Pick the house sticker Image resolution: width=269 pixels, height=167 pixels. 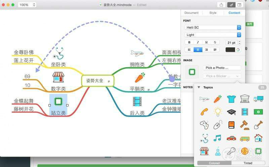pyautogui.click(x=258, y=138)
